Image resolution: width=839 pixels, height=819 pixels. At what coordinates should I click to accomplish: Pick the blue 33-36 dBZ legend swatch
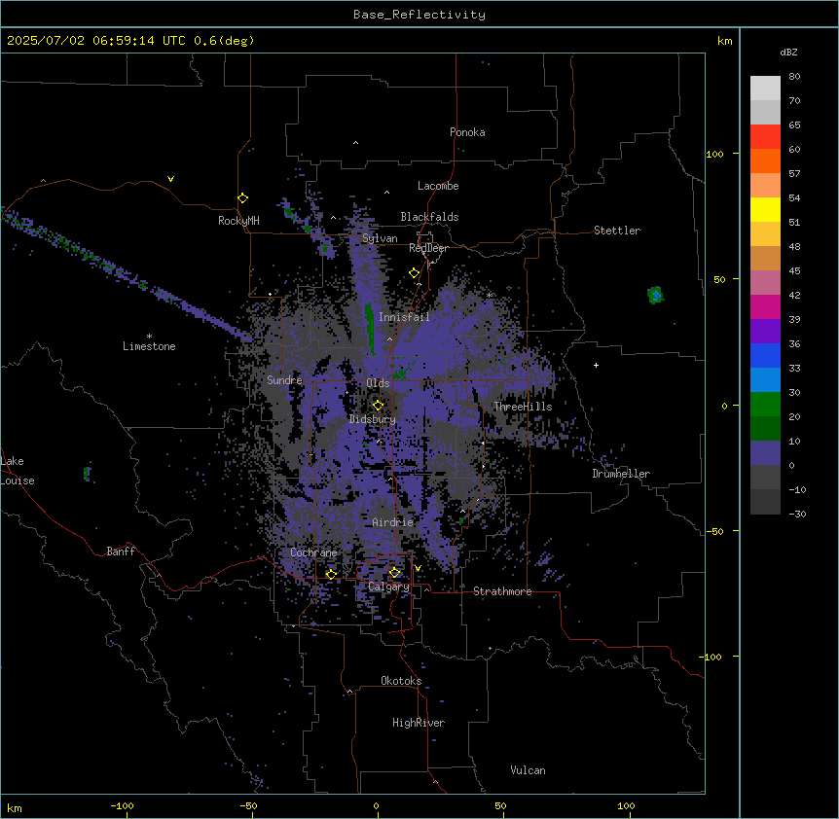tap(765, 355)
